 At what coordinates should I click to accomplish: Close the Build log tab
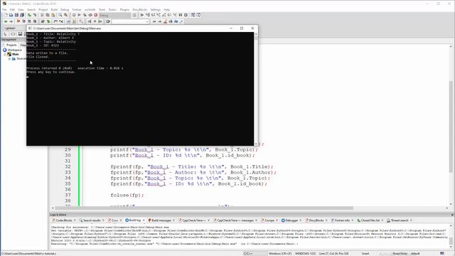(x=144, y=220)
